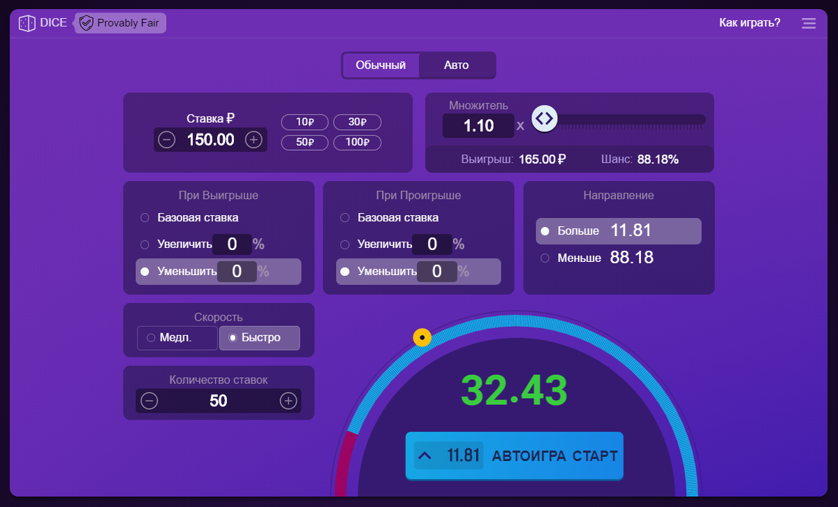Click the bet amount field 150.00
Image resolution: width=838 pixels, height=507 pixels.
(210, 140)
